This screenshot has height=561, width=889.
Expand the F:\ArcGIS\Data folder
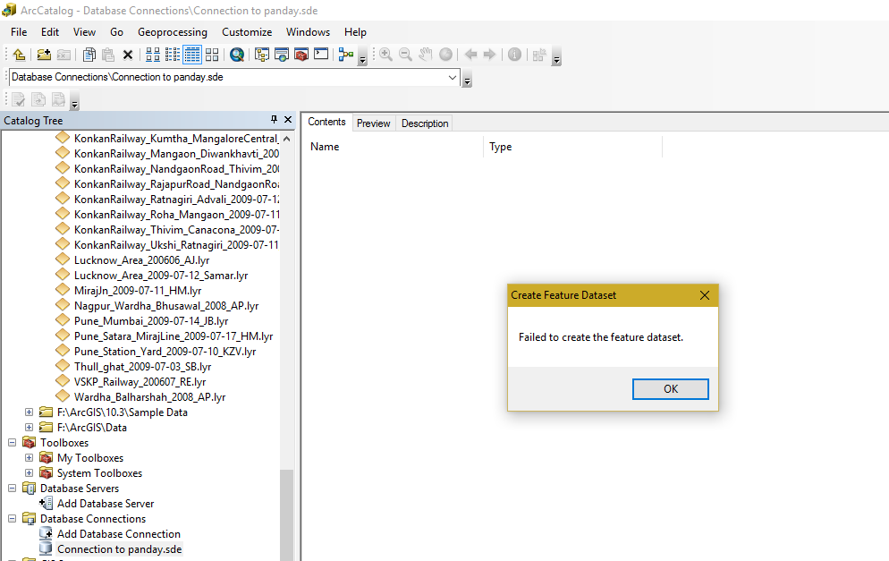(29, 428)
